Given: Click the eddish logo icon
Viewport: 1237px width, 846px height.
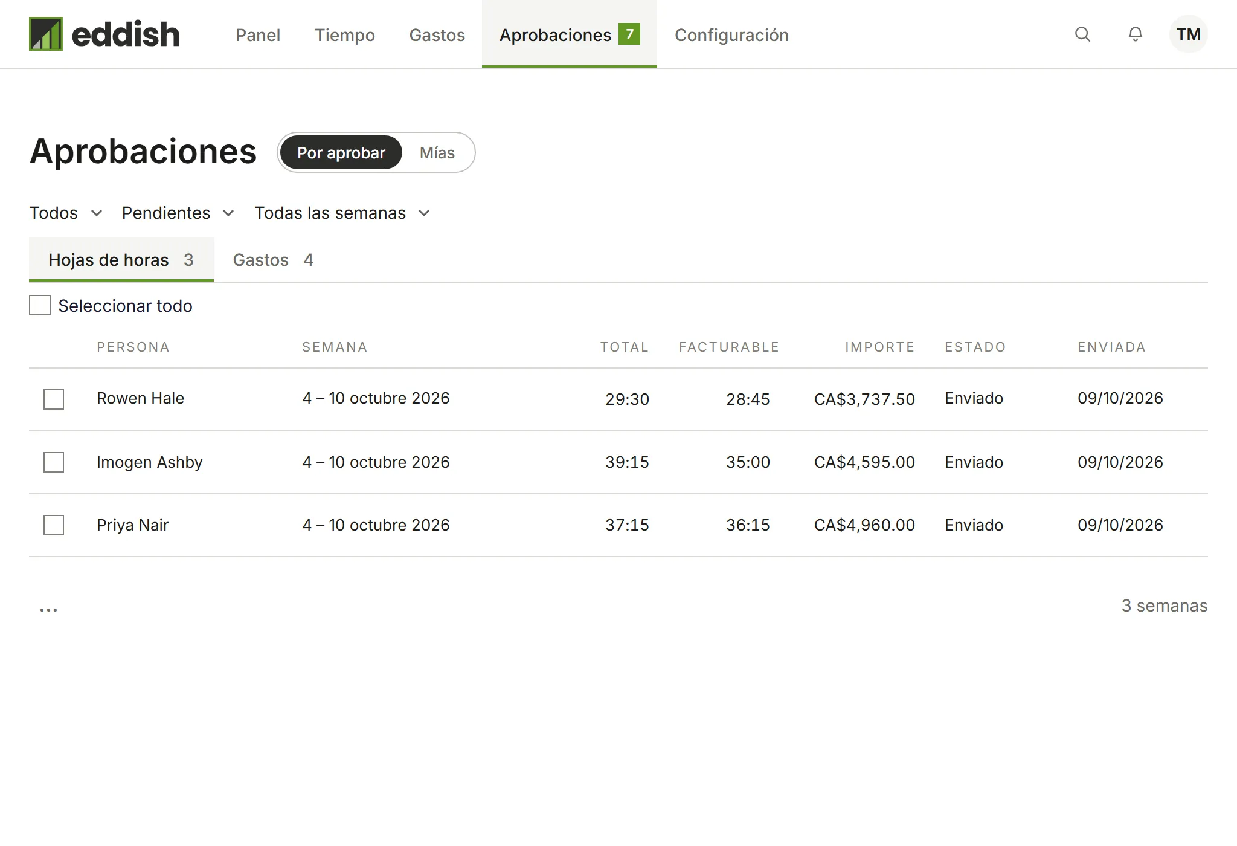Looking at the screenshot, I should 46,34.
